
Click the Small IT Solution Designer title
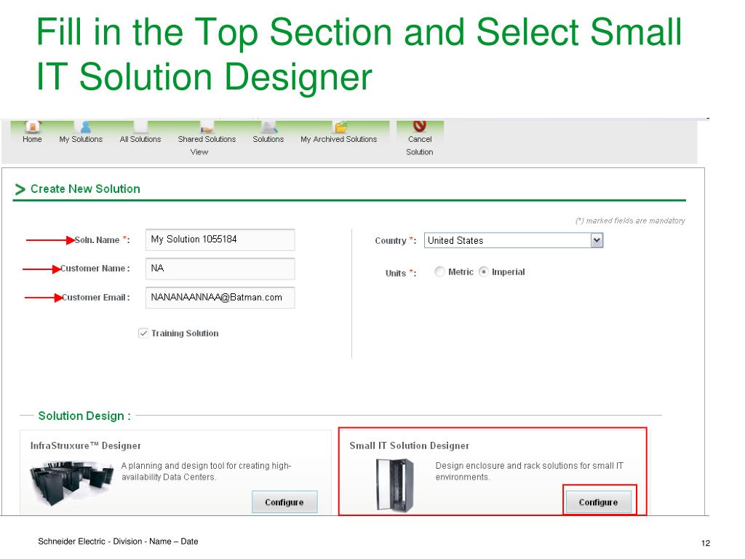coord(410,446)
